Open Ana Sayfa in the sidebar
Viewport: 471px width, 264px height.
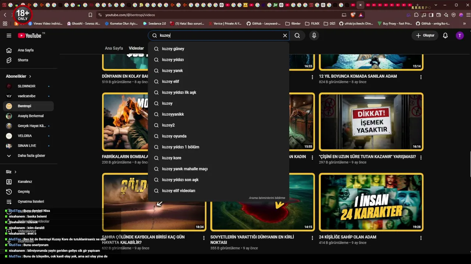pyautogui.click(x=28, y=50)
